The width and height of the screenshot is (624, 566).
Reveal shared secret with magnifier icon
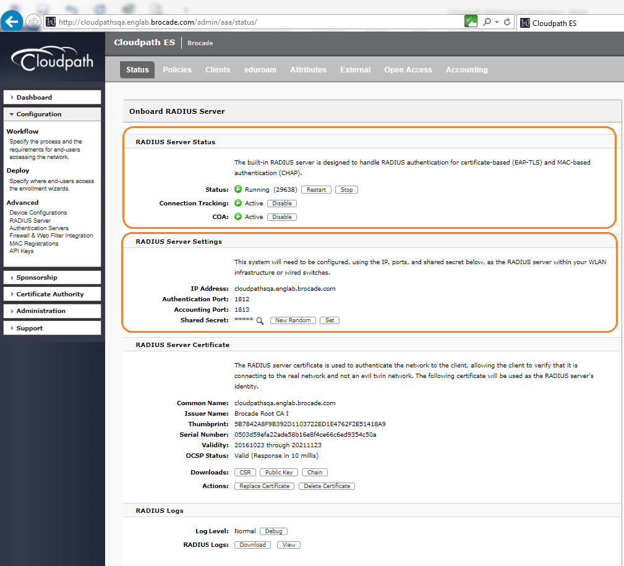(x=260, y=321)
